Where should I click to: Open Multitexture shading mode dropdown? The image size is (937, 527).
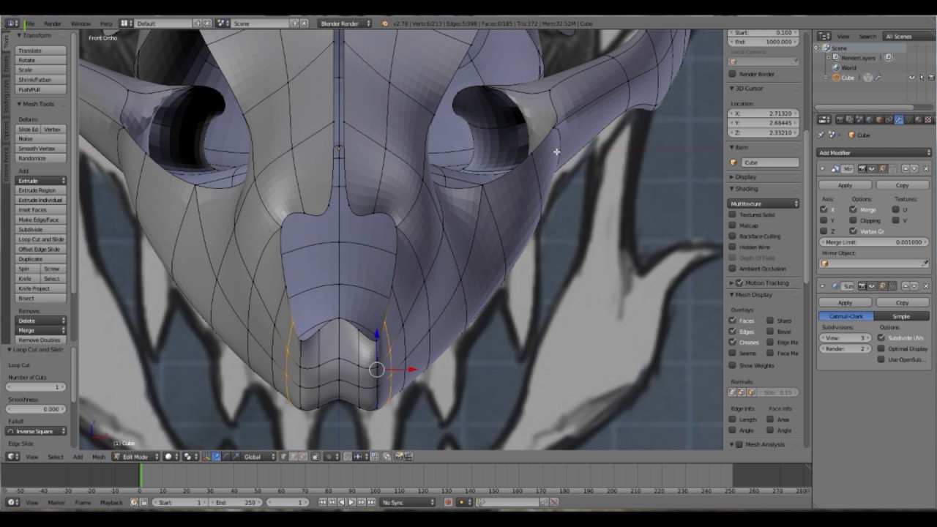764,203
